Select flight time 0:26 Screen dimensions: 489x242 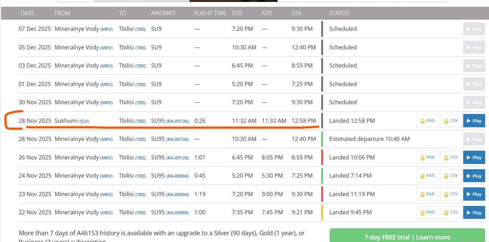click(x=200, y=121)
